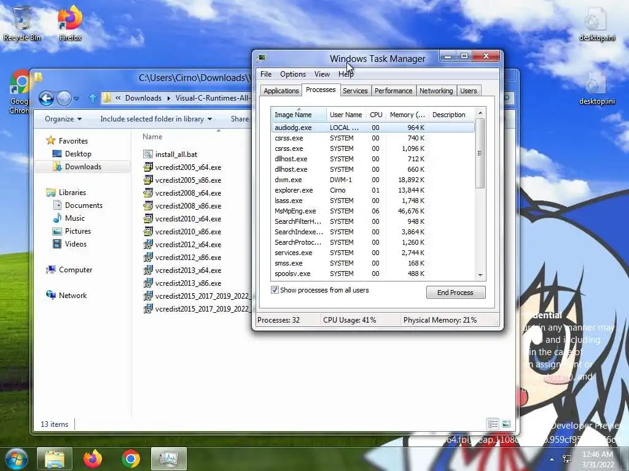Click process list scrollbar down arrow

[480, 275]
